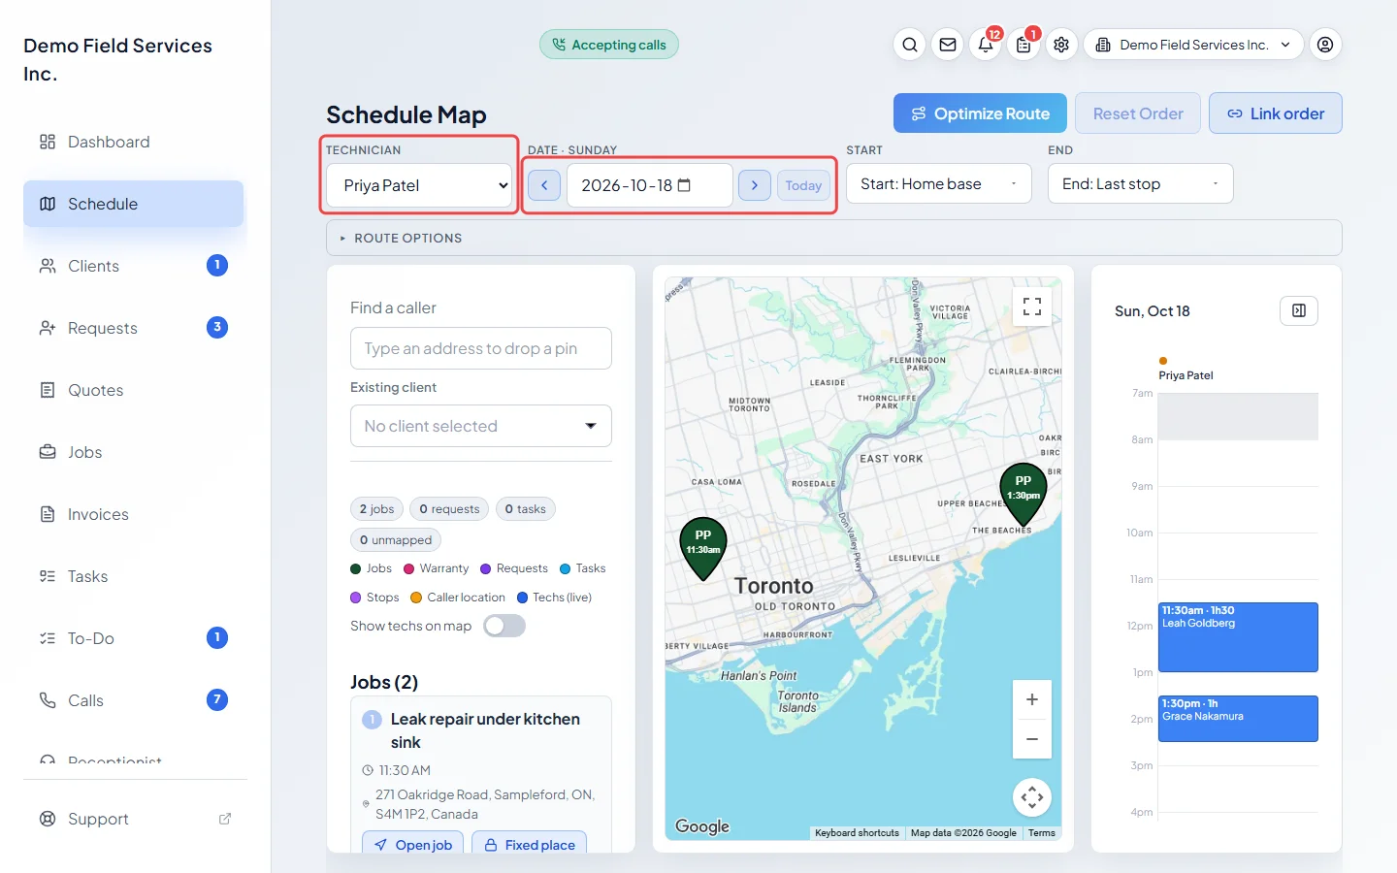Expand the Route Options section

tap(834, 238)
